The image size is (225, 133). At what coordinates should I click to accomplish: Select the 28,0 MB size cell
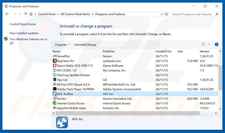192,99
